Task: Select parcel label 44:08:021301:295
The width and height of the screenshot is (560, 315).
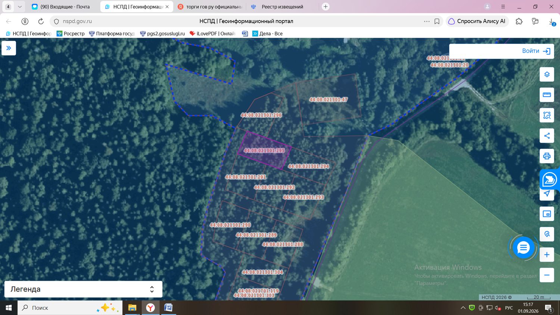Action: click(264, 150)
